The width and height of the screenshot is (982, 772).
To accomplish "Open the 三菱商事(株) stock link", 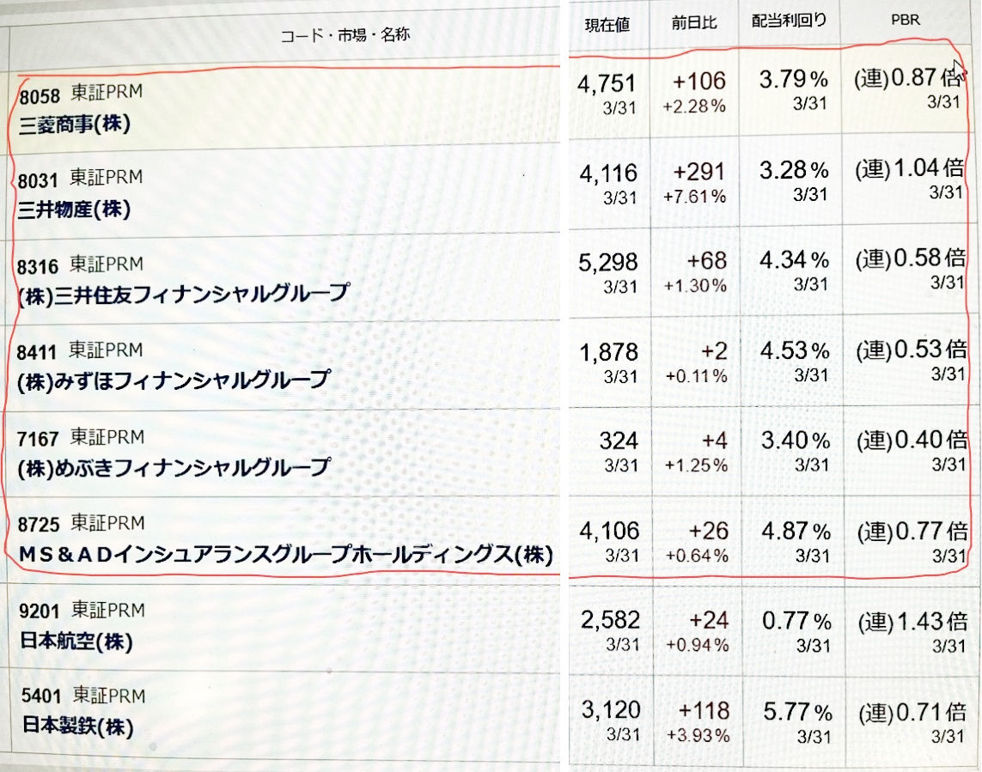I will point(75,125).
